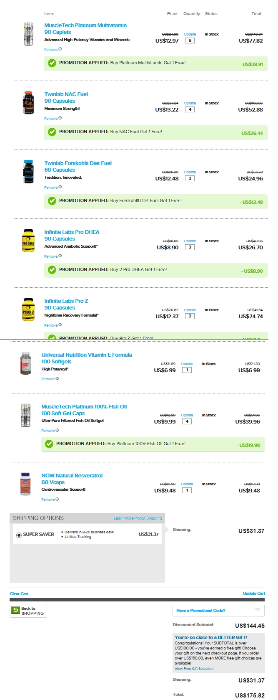The width and height of the screenshot is (278, 700).
Task: Click remove X icon for NOW Natural Resveratrol
Action: [57, 499]
